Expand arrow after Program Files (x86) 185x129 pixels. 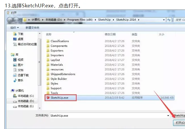click(95, 20)
